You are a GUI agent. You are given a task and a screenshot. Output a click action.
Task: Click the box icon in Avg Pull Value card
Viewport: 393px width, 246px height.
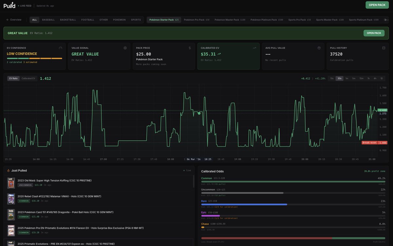coord(319,48)
